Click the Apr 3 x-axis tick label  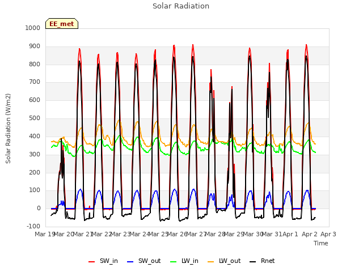(x=328, y=234)
